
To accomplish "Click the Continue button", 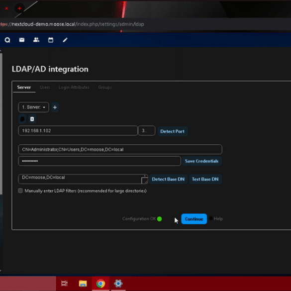I will [194, 219].
